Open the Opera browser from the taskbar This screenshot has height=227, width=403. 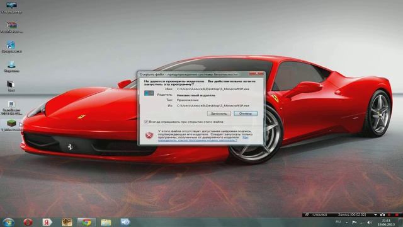coord(28,222)
